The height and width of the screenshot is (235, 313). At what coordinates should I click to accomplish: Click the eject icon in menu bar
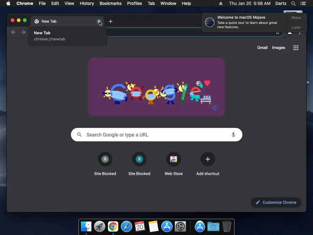(x=221, y=3)
